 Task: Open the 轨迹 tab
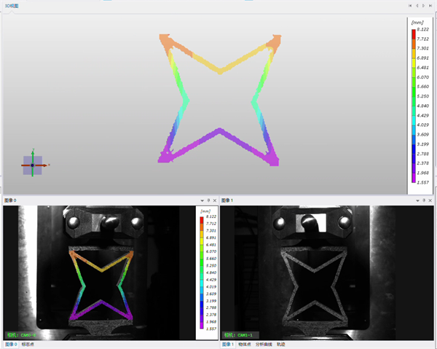point(281,345)
